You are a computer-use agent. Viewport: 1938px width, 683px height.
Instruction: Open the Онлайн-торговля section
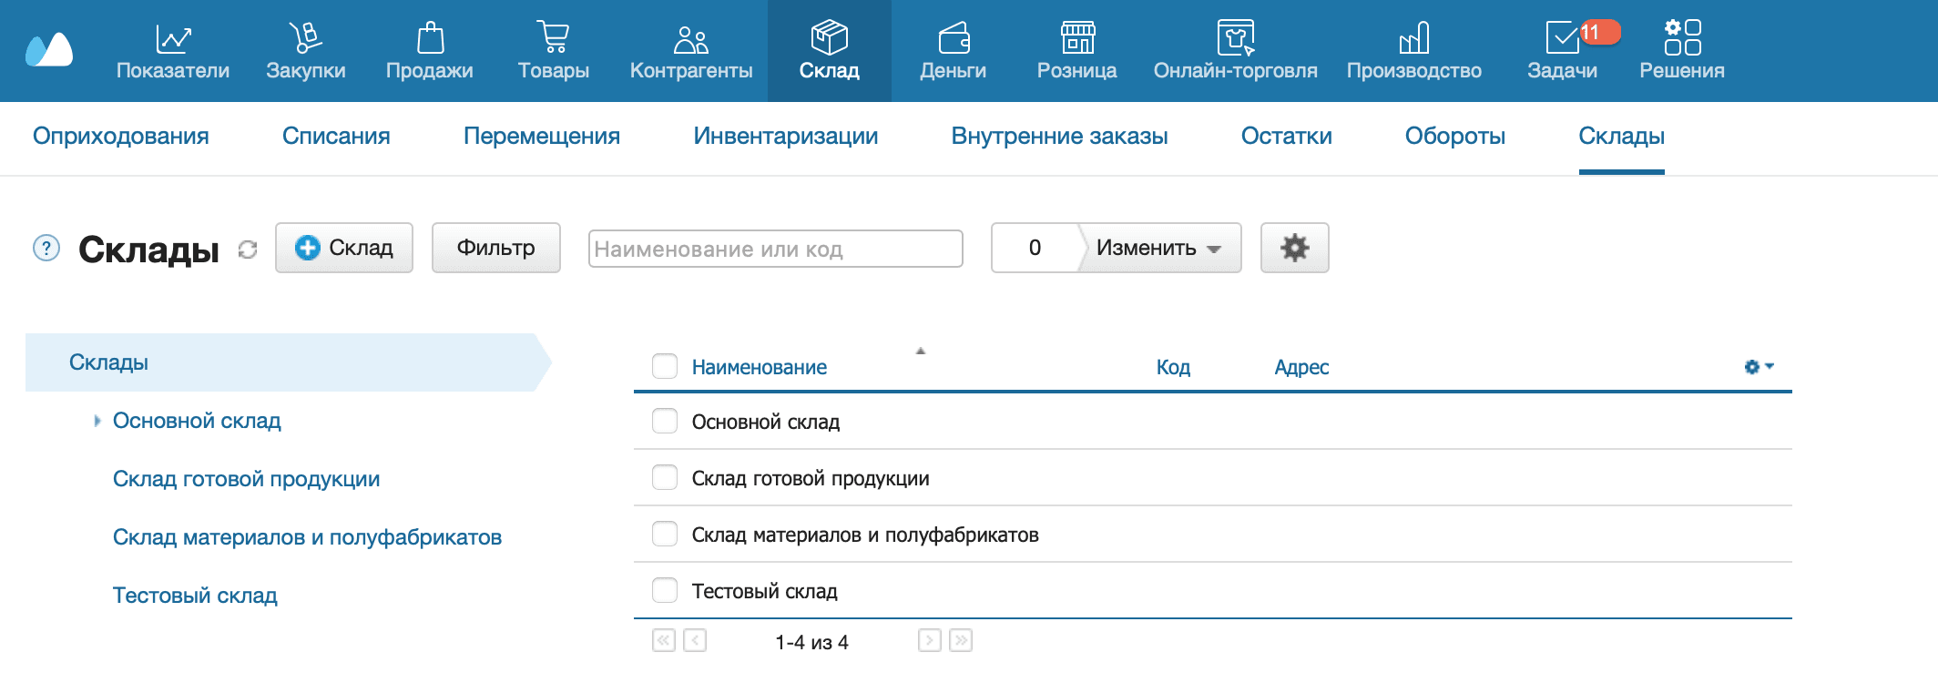[x=1236, y=51]
